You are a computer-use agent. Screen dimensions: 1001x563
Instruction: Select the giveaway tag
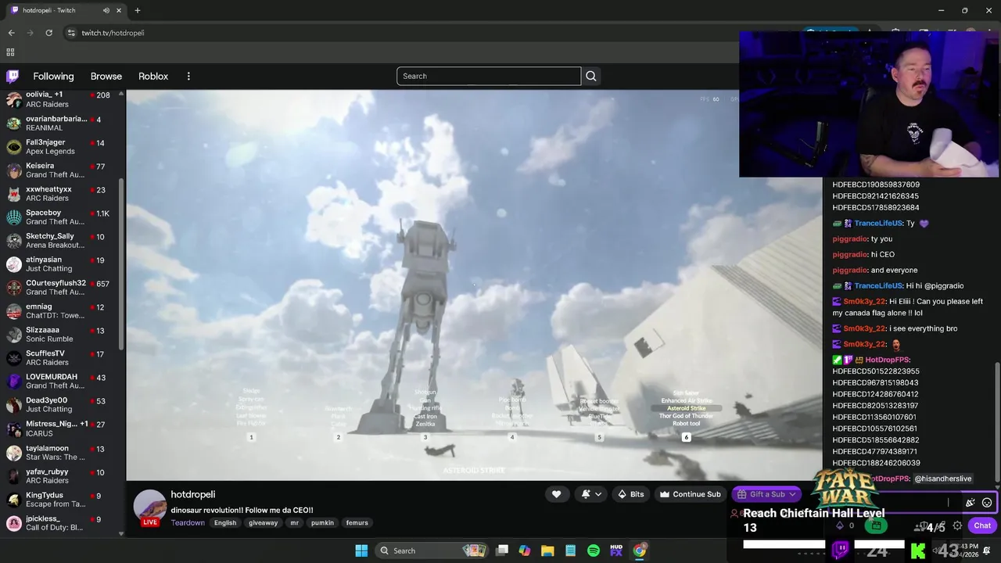(x=263, y=522)
